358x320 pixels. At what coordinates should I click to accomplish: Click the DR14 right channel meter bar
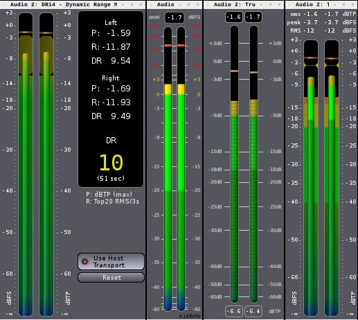click(x=46, y=164)
